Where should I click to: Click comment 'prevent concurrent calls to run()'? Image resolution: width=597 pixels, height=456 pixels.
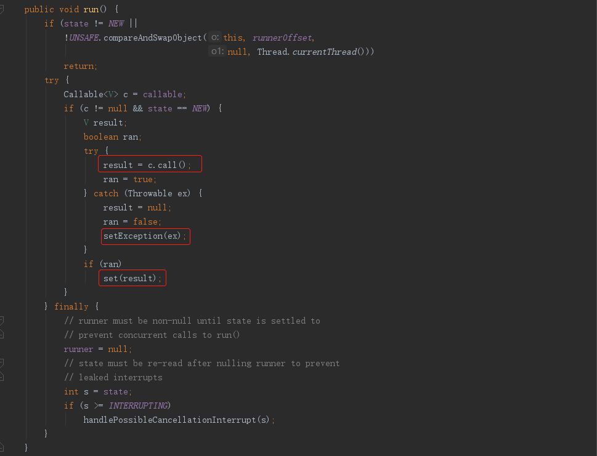(152, 335)
